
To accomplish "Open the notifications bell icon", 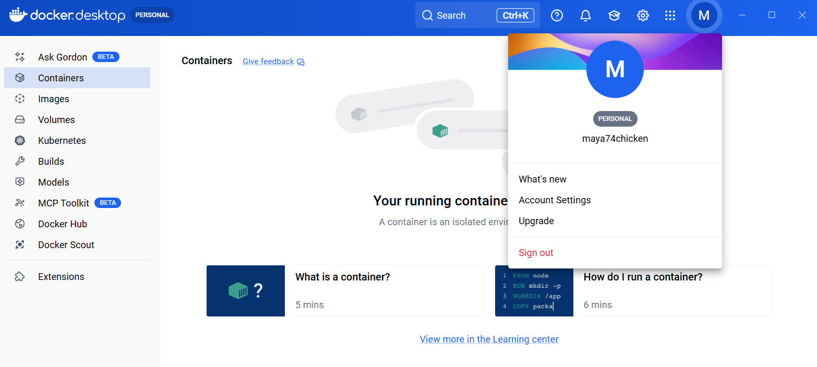I will (585, 16).
